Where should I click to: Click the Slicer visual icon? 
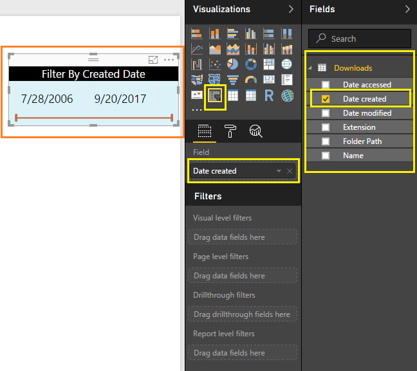pyautogui.click(x=215, y=95)
